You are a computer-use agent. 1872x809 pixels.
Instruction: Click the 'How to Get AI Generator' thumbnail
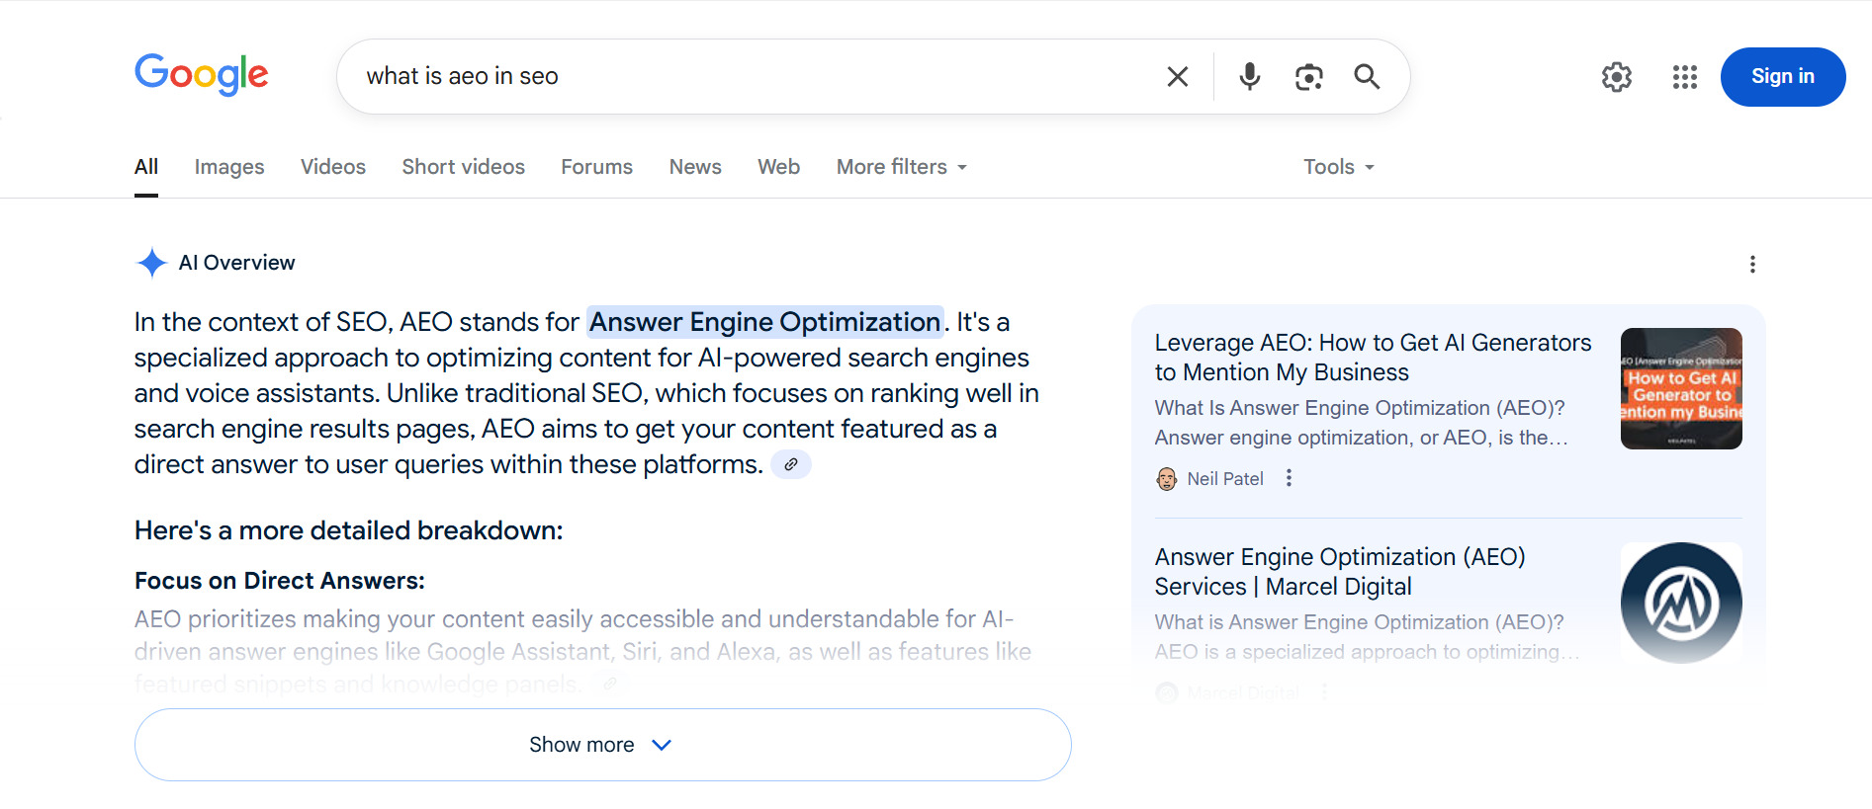(1681, 388)
